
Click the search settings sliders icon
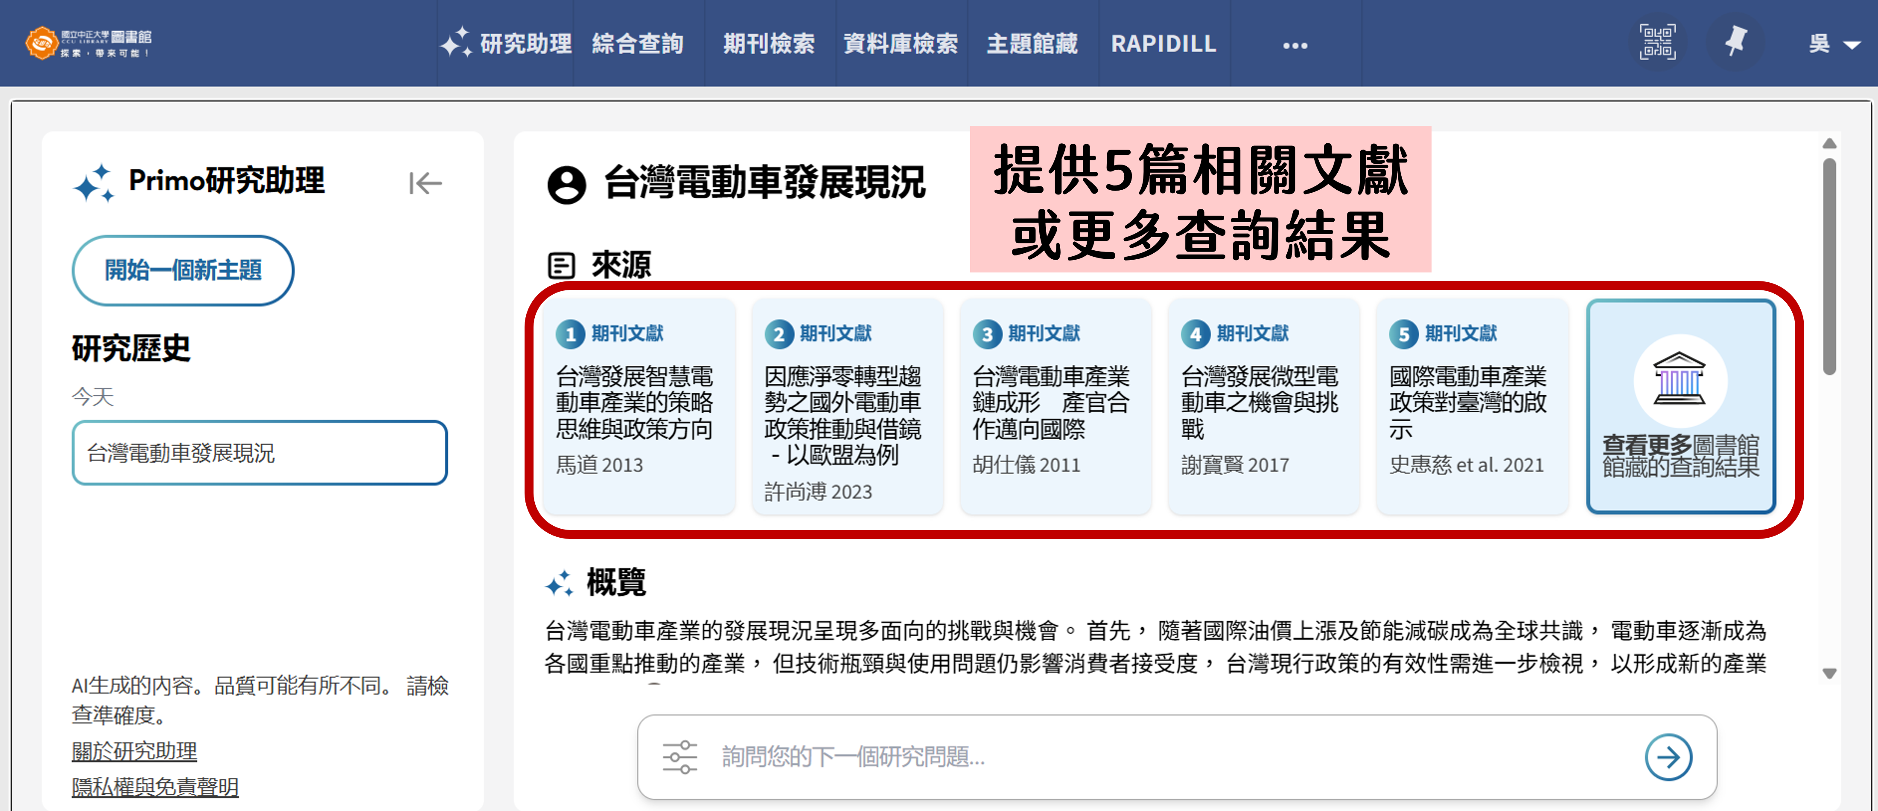tap(679, 757)
